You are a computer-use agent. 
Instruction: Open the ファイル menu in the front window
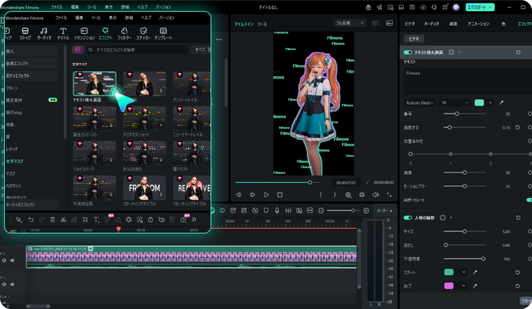click(x=61, y=16)
